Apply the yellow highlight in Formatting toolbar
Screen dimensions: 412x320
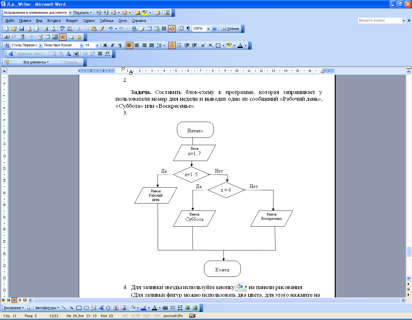229,45
